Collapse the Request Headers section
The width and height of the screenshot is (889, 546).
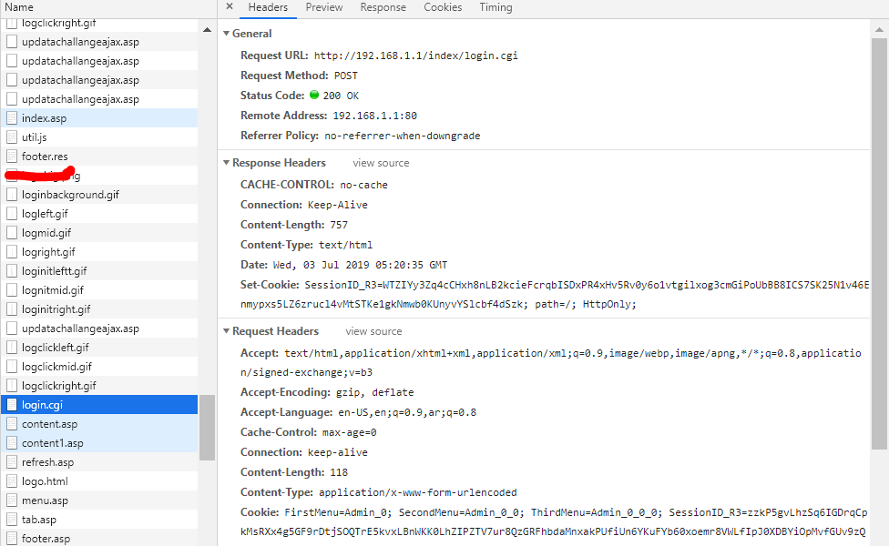pyautogui.click(x=226, y=330)
